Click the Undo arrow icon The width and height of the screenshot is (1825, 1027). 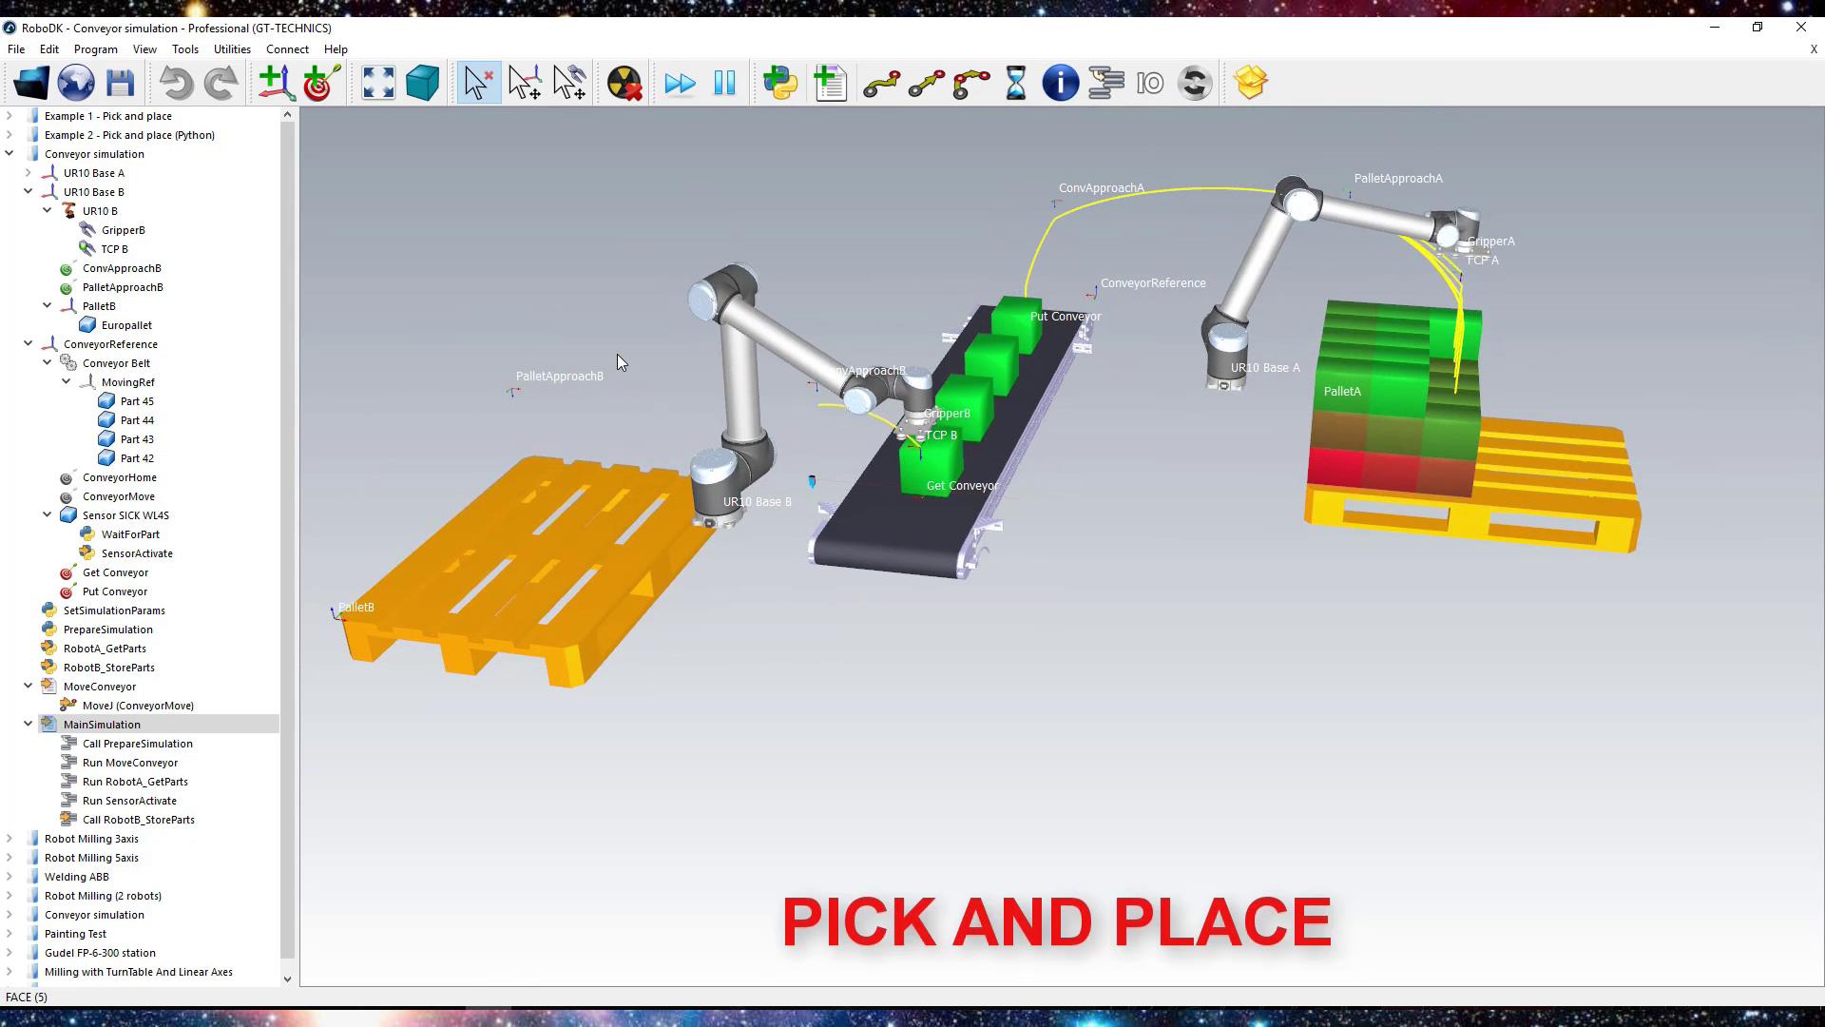pos(176,84)
